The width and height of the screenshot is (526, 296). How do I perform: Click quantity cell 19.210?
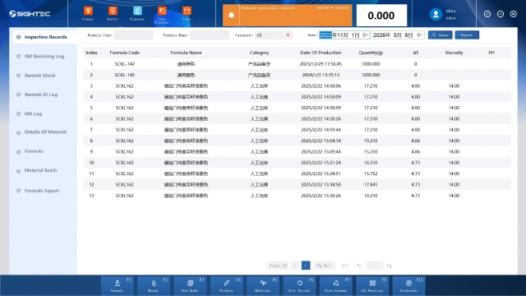(371, 141)
